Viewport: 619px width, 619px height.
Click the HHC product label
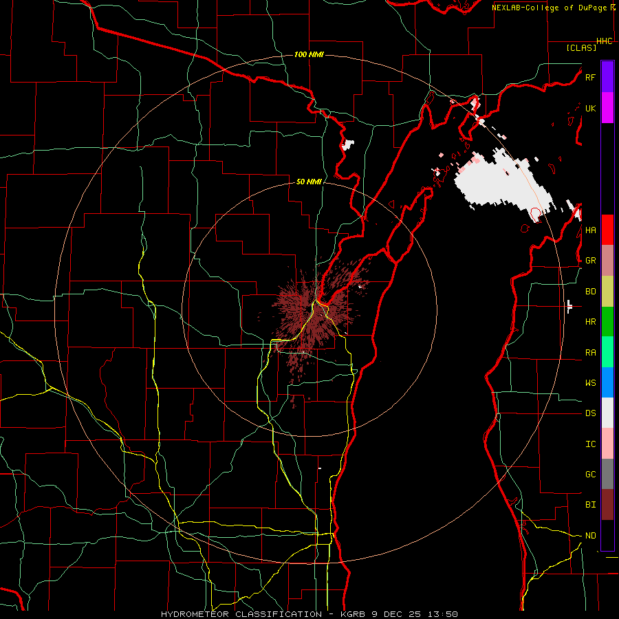[605, 41]
